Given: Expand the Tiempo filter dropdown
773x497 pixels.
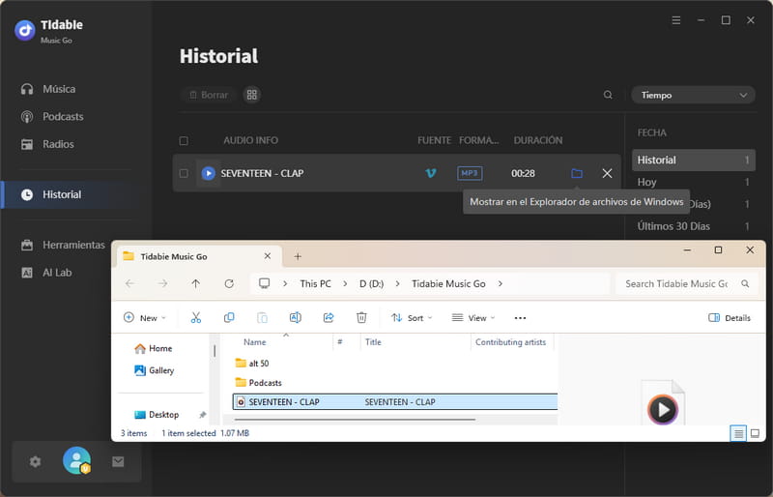Looking at the screenshot, I should [693, 95].
